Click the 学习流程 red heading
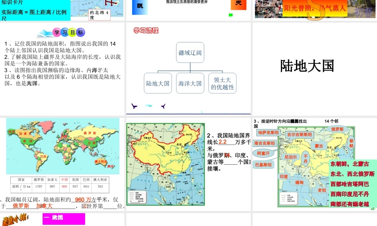The image size is (377, 226). coord(146,31)
